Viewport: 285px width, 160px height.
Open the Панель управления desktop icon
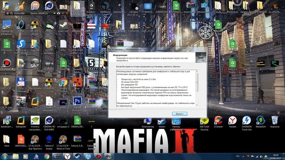176,124
